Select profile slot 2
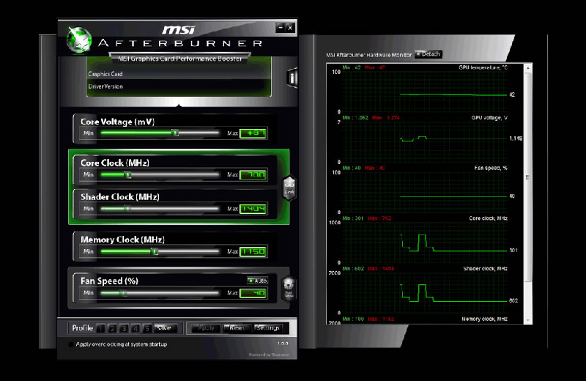 (112, 328)
